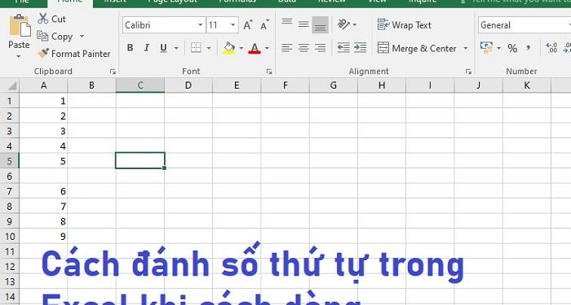Open the Accounting format dropdown arrow
The width and height of the screenshot is (571, 305).
tap(498, 48)
